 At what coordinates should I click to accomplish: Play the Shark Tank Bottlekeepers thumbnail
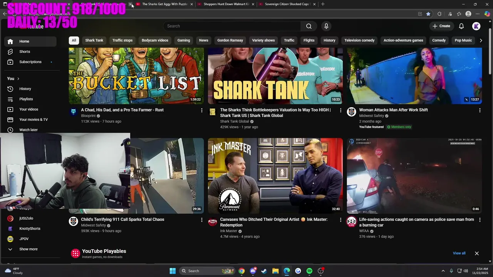click(275, 76)
